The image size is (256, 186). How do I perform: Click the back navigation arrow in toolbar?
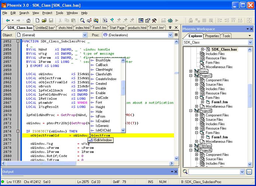click(x=8, y=20)
